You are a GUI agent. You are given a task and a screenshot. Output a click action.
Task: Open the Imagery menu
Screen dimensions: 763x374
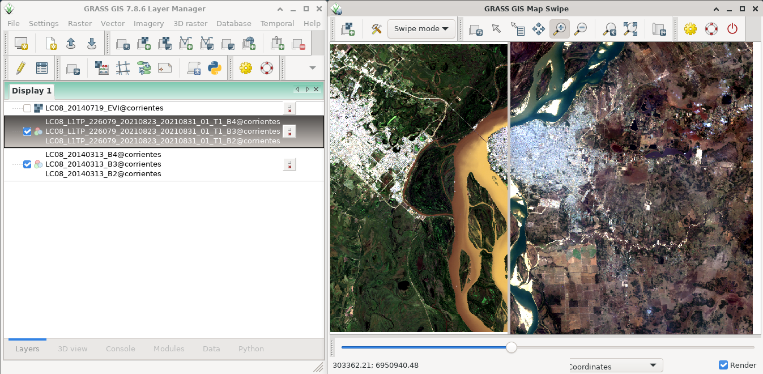[x=148, y=23]
